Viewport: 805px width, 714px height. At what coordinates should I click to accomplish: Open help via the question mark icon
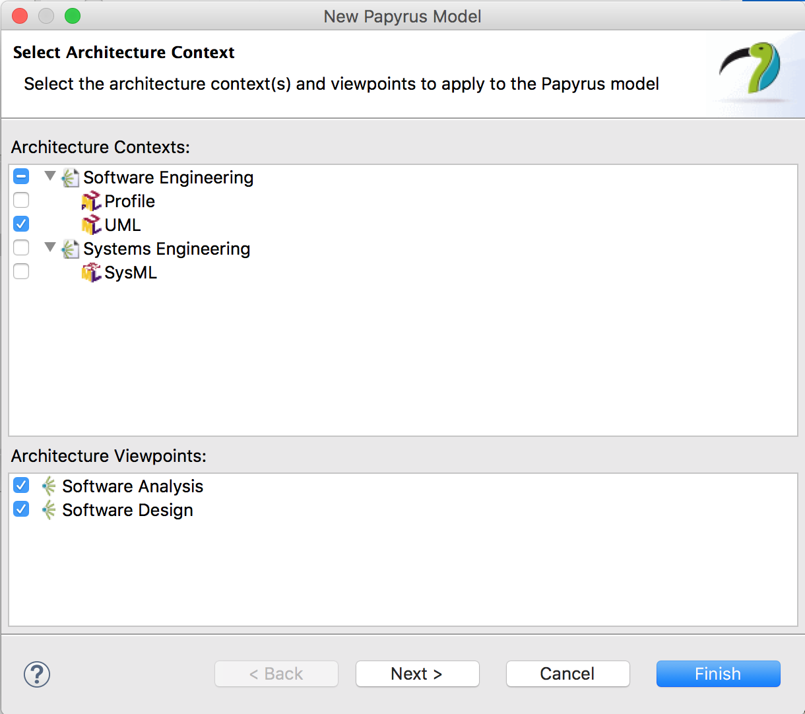37,674
